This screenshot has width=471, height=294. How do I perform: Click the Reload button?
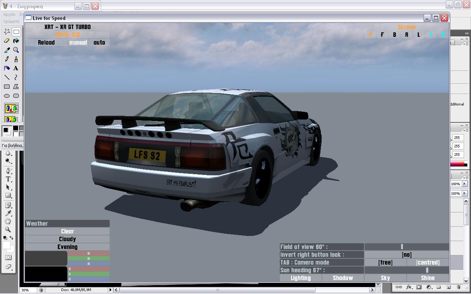(x=46, y=43)
